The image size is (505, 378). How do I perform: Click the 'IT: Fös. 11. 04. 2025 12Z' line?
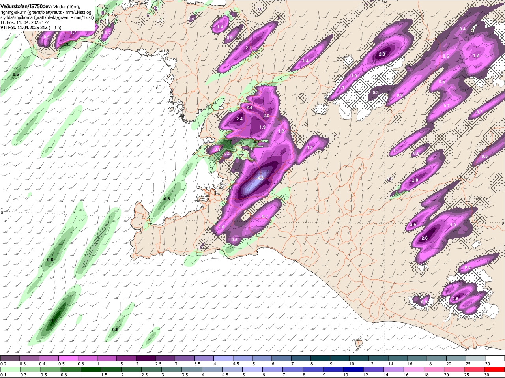tap(25, 22)
